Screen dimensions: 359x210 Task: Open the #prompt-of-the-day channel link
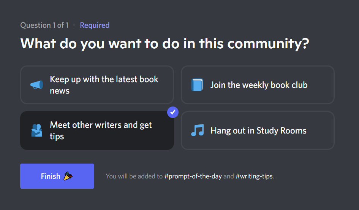click(x=193, y=177)
